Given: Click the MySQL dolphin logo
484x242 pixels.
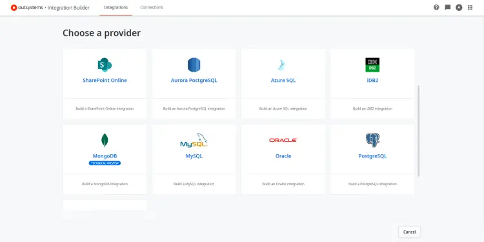Looking at the screenshot, I should pos(194,140).
